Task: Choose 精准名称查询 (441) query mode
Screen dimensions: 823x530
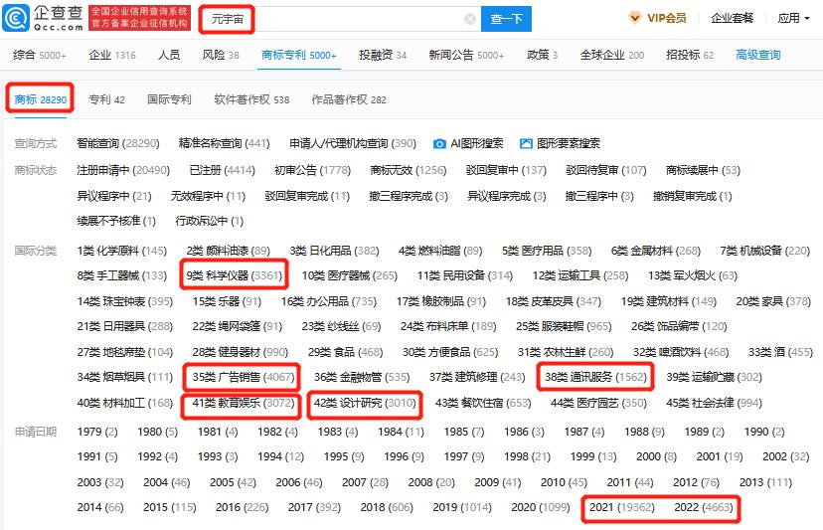Action: (224, 143)
